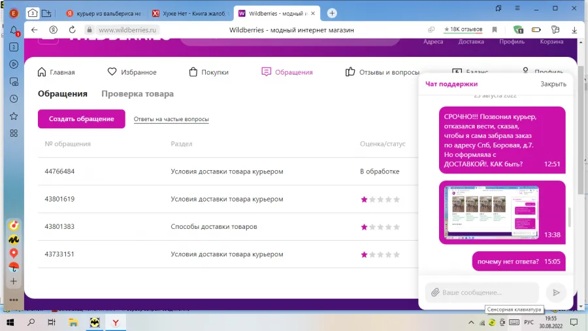This screenshot has height=331, width=588.
Task: Go back with browser back arrow
Action: click(35, 30)
